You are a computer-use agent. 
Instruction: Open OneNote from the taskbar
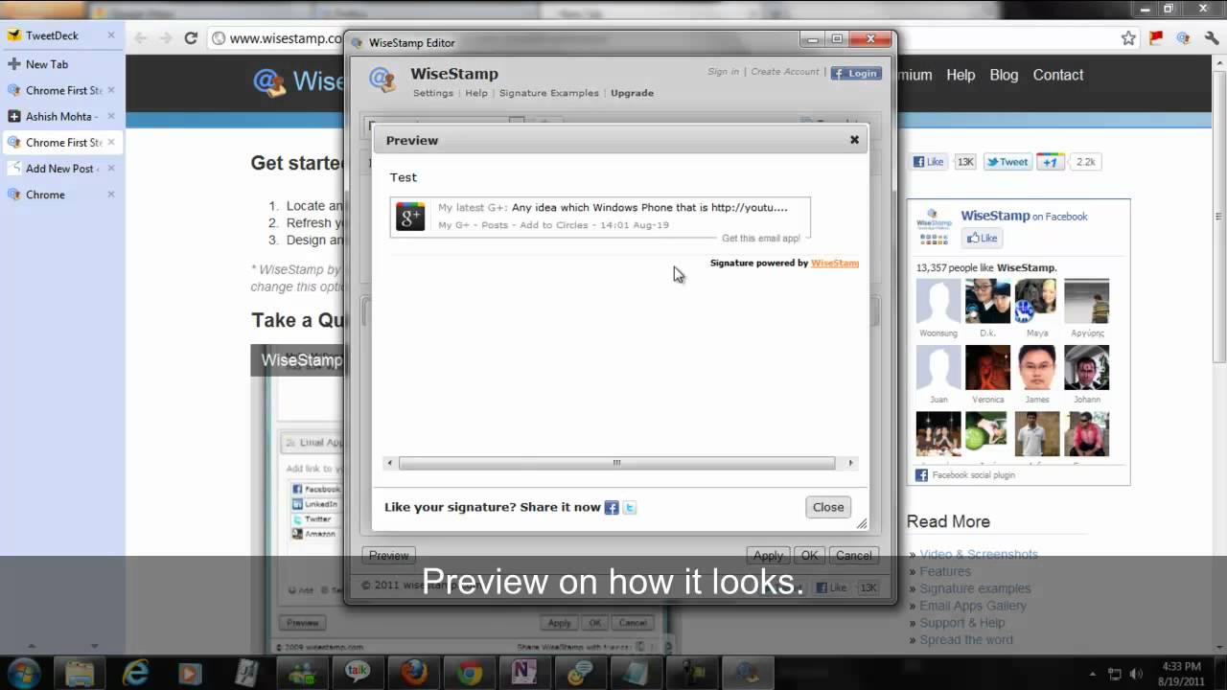[x=524, y=672]
